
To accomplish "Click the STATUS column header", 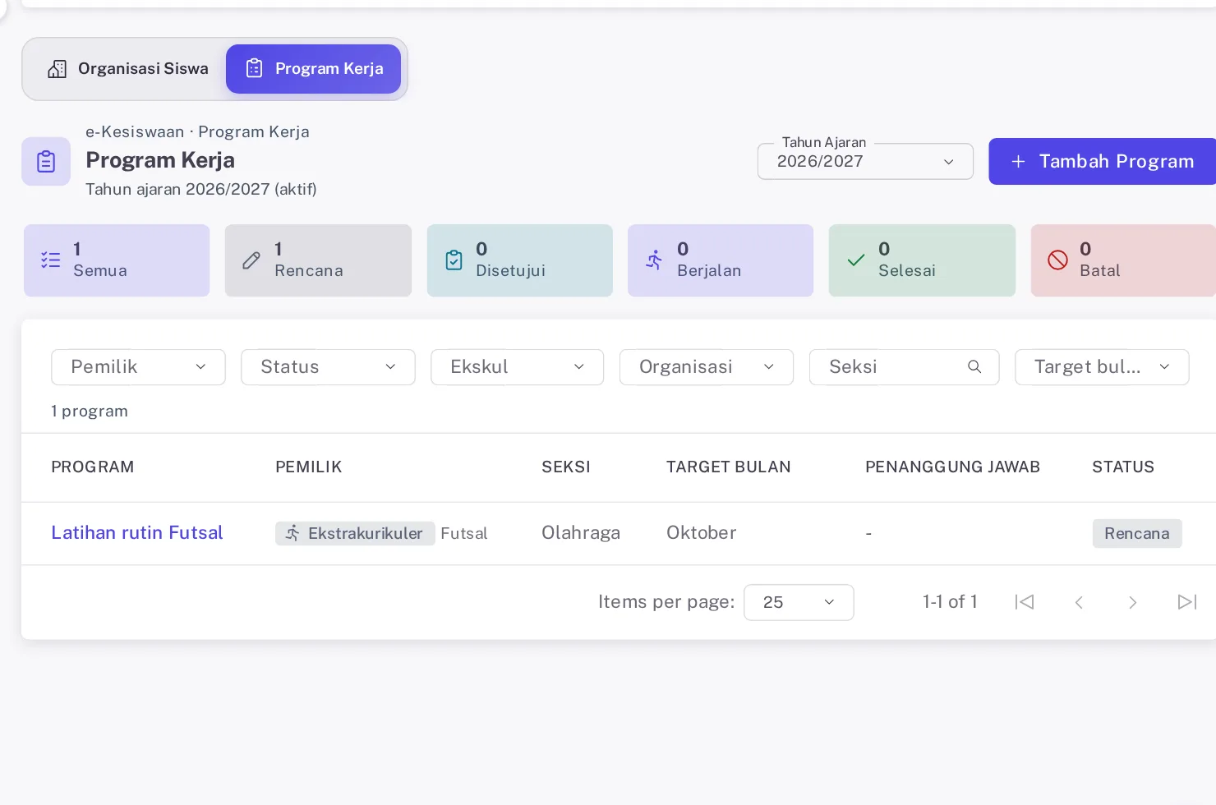I will [x=1123, y=467].
